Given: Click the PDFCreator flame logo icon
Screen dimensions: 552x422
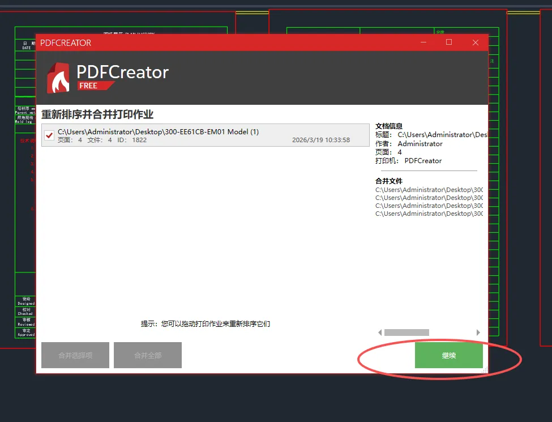Looking at the screenshot, I should click(58, 78).
